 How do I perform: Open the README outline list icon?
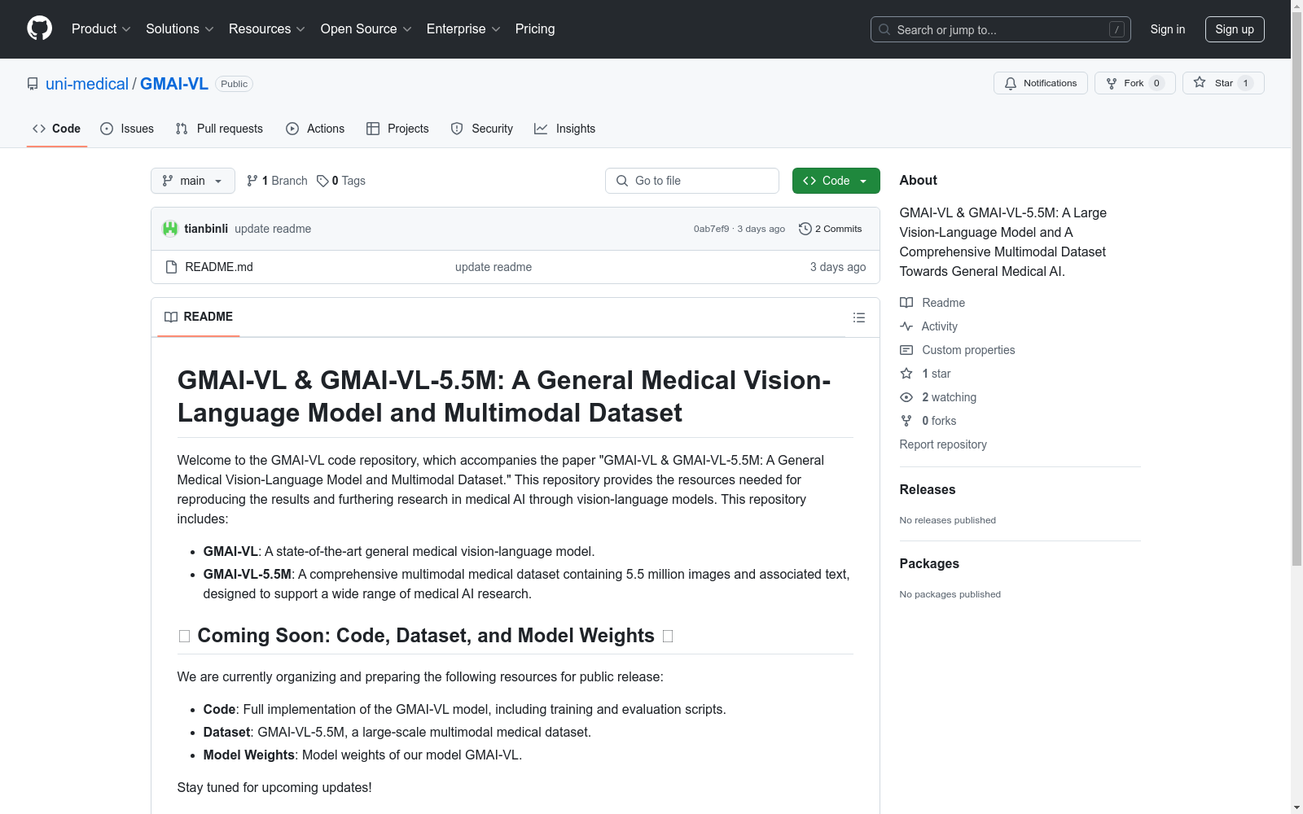click(858, 317)
